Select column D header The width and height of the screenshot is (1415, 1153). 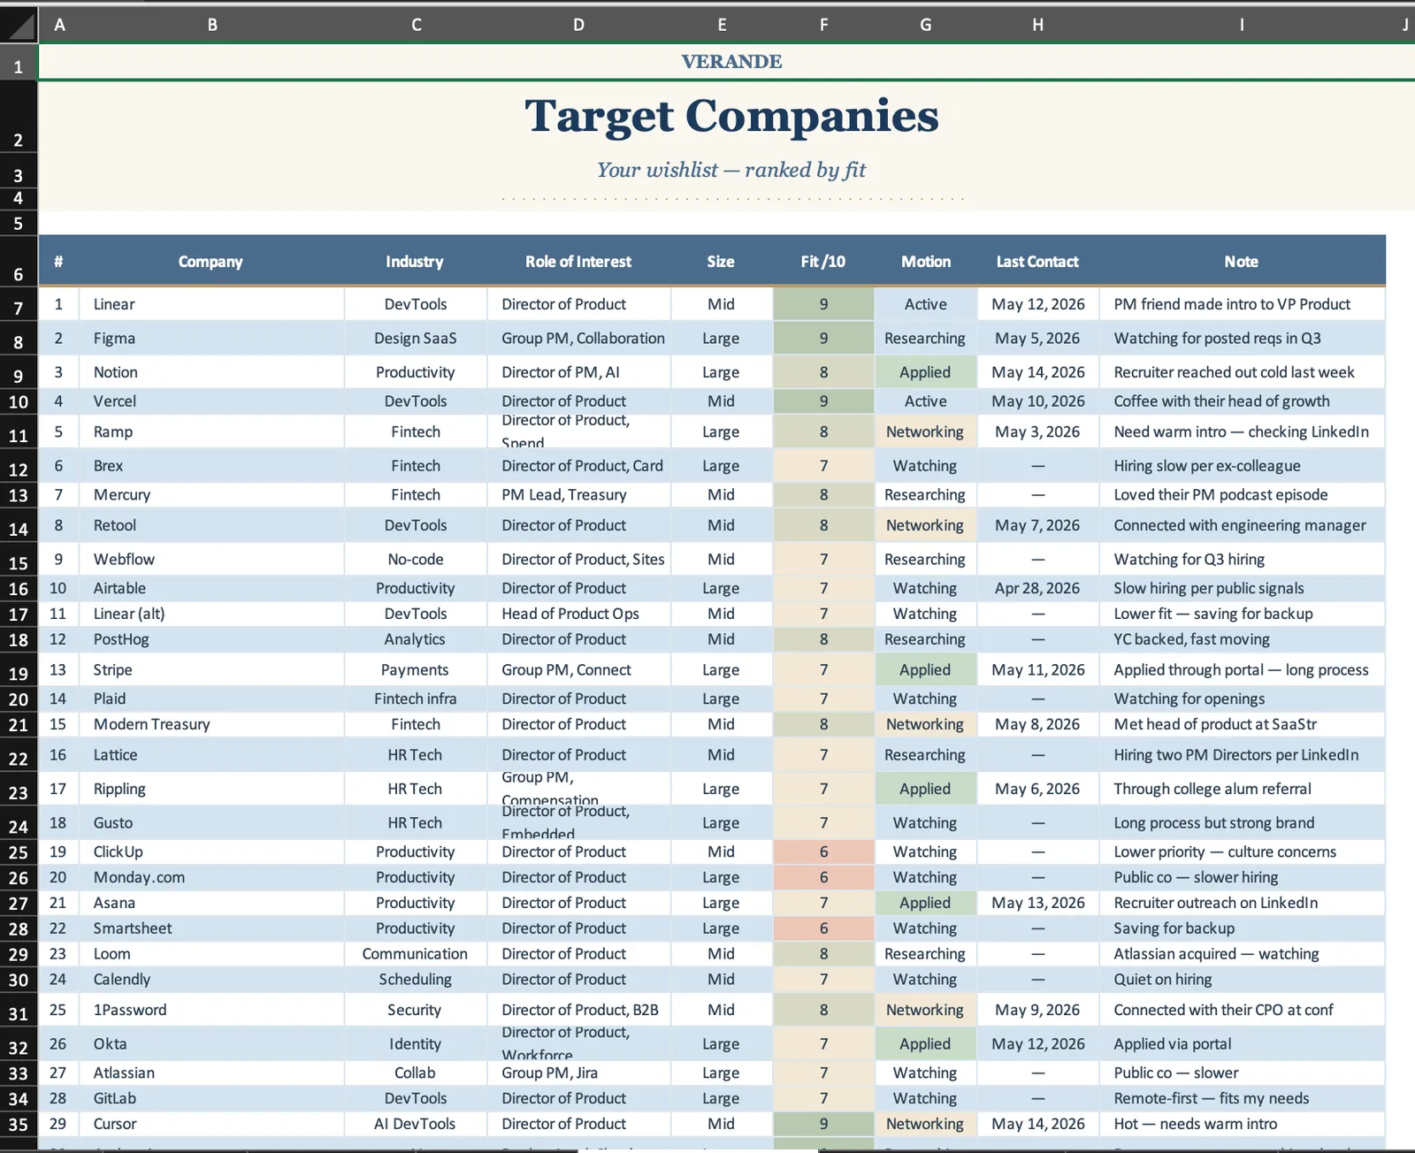click(578, 25)
